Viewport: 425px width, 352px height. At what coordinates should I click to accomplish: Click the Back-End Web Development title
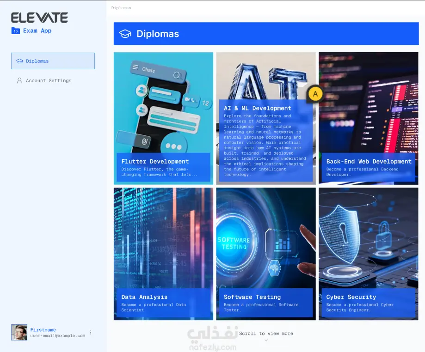(x=369, y=161)
